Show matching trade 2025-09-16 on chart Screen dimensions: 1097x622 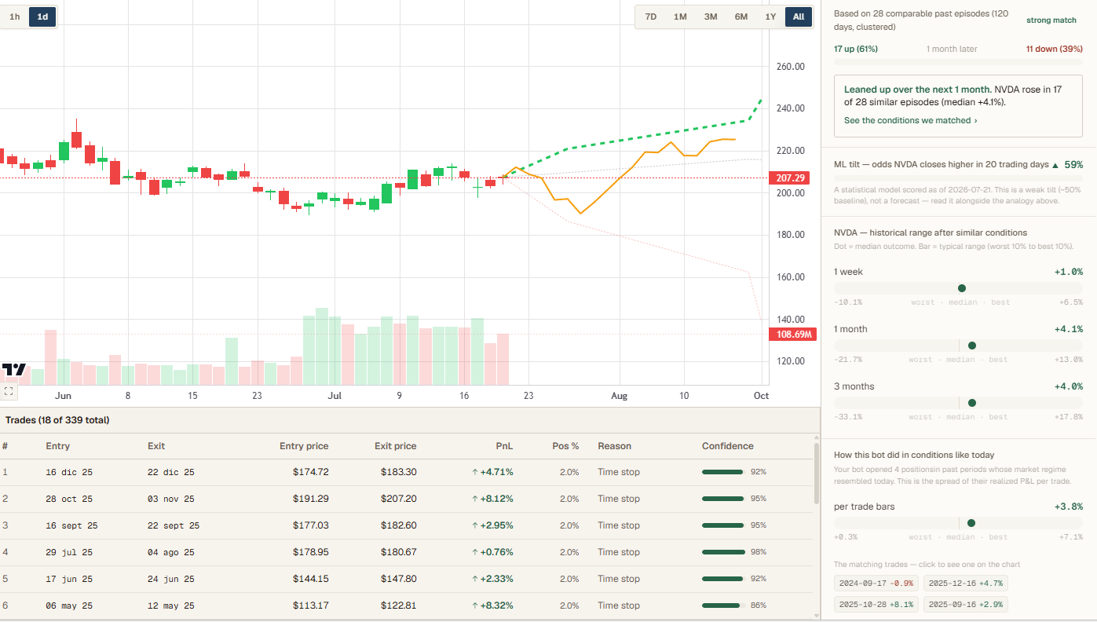(965, 605)
